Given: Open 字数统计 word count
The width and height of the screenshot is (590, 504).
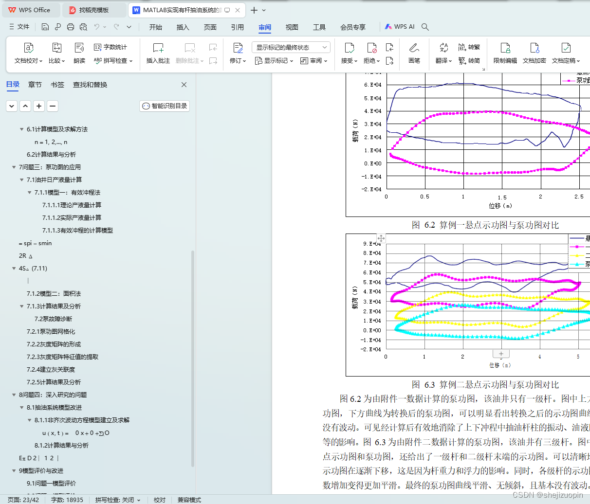Looking at the screenshot, I should [111, 47].
